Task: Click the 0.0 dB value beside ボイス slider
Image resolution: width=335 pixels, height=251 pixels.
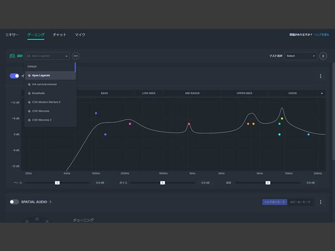Action: 205,182
